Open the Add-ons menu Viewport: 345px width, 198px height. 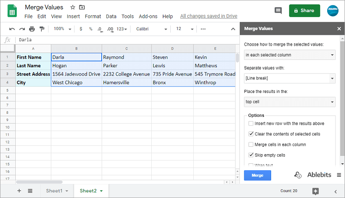[x=148, y=16]
